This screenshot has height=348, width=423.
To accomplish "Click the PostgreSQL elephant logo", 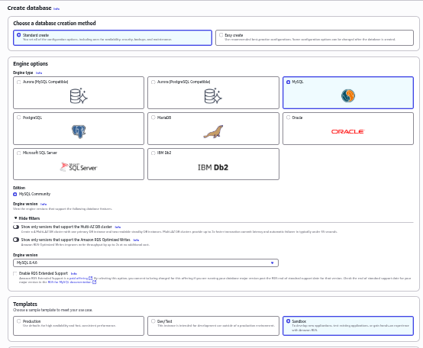I will 79,131.
